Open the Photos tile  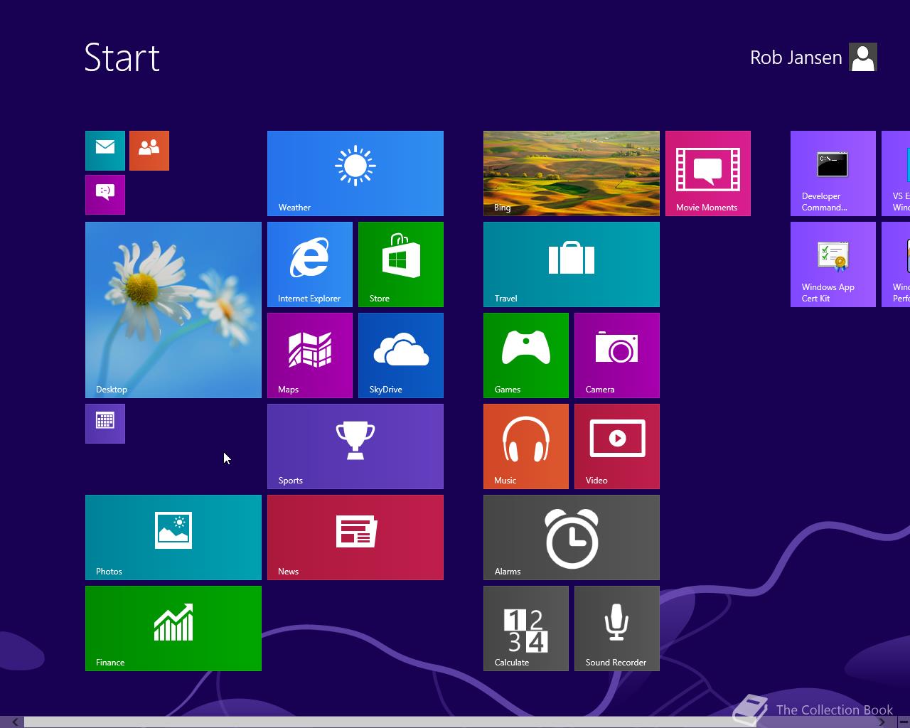pyautogui.click(x=173, y=537)
